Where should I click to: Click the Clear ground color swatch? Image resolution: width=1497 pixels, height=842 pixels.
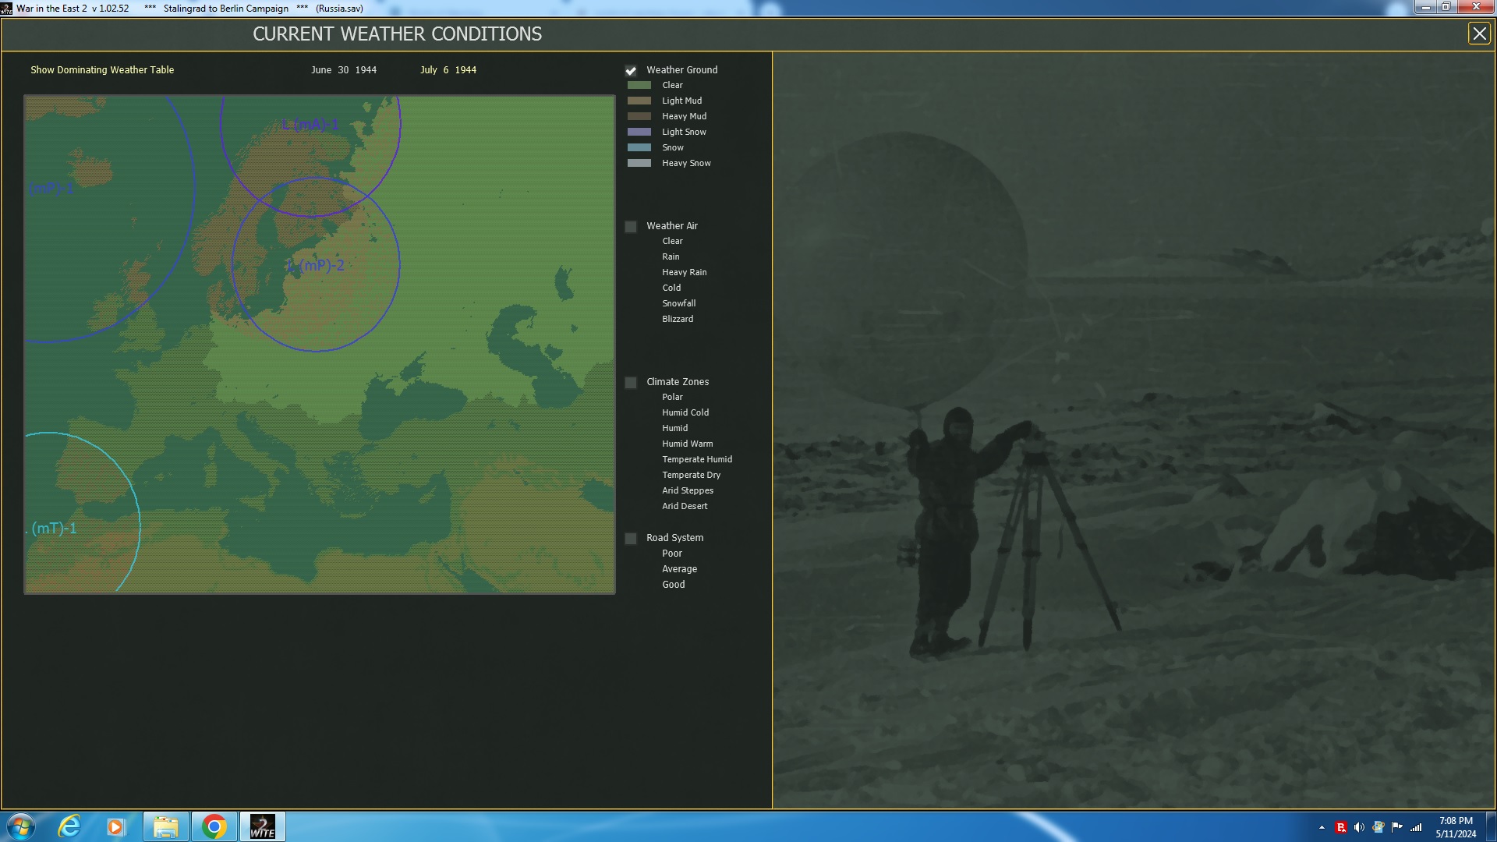pos(639,86)
